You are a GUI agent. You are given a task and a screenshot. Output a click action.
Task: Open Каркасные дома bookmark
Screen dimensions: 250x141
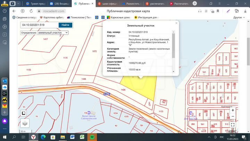point(119,17)
